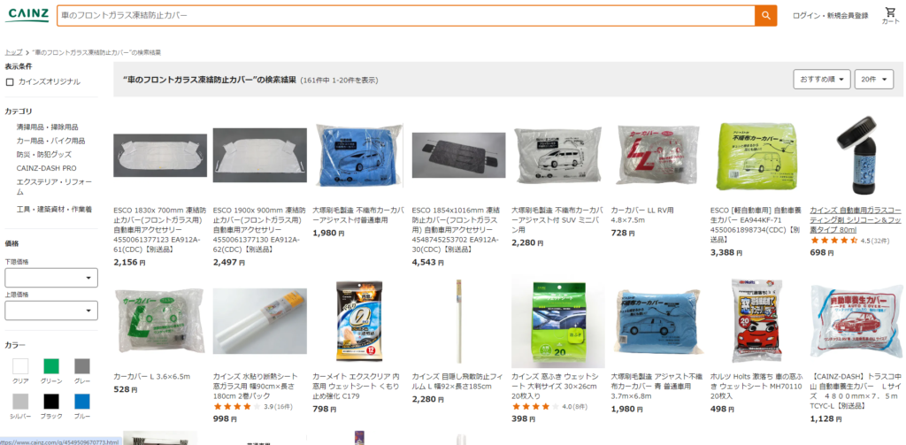Open the shopping cart icon
Image resolution: width=906 pixels, height=445 pixels.
coord(890,16)
